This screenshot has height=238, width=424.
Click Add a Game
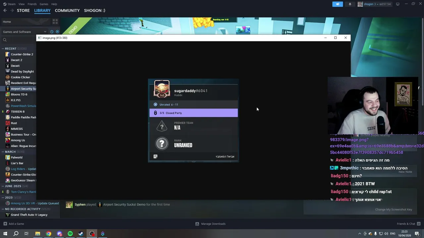(x=14, y=224)
